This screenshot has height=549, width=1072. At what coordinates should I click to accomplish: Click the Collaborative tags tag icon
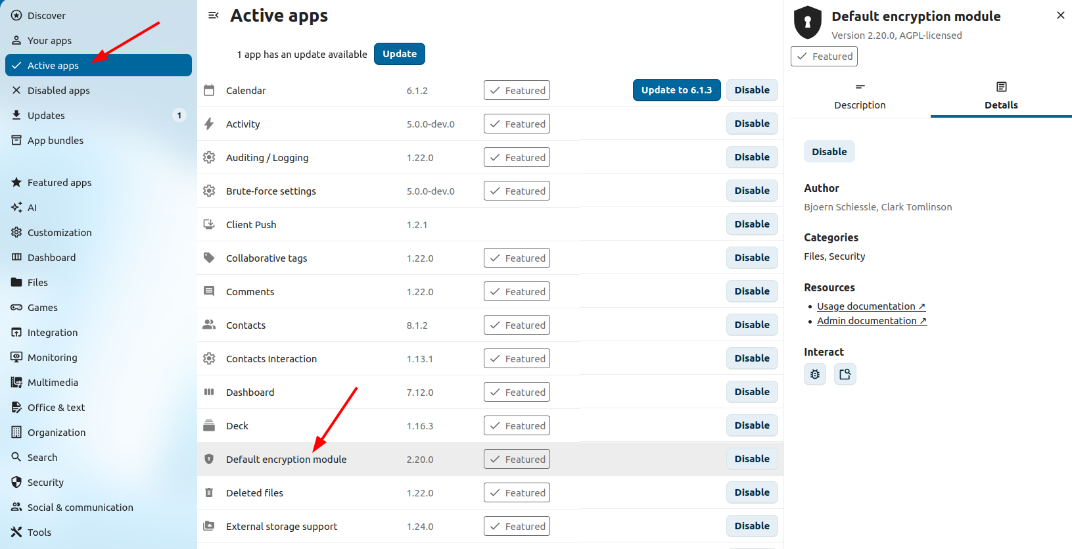coord(209,258)
